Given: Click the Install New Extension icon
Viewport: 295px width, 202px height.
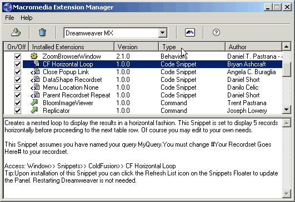Looking at the screenshot, I should pos(16,33).
